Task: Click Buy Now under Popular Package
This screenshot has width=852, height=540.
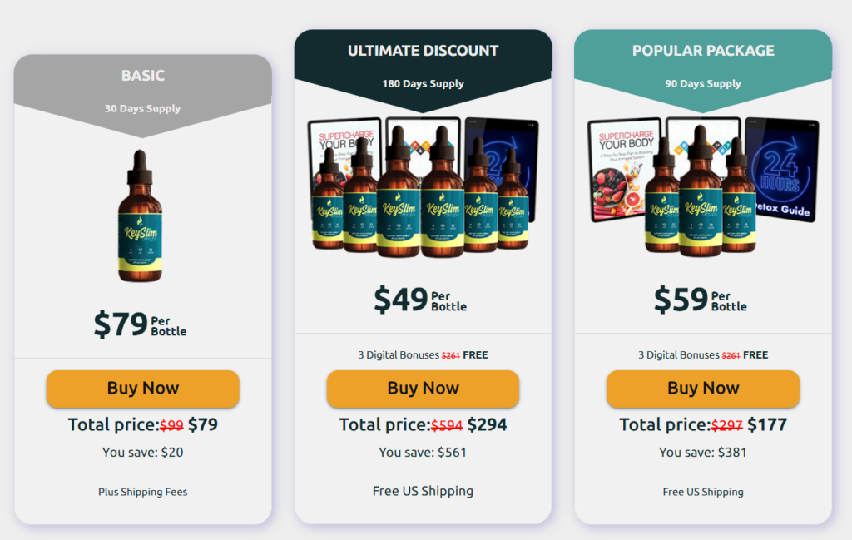Action: pyautogui.click(x=703, y=389)
